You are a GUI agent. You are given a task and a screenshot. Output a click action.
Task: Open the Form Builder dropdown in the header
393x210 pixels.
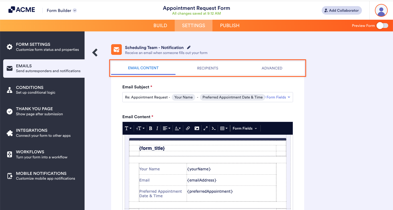(75, 10)
